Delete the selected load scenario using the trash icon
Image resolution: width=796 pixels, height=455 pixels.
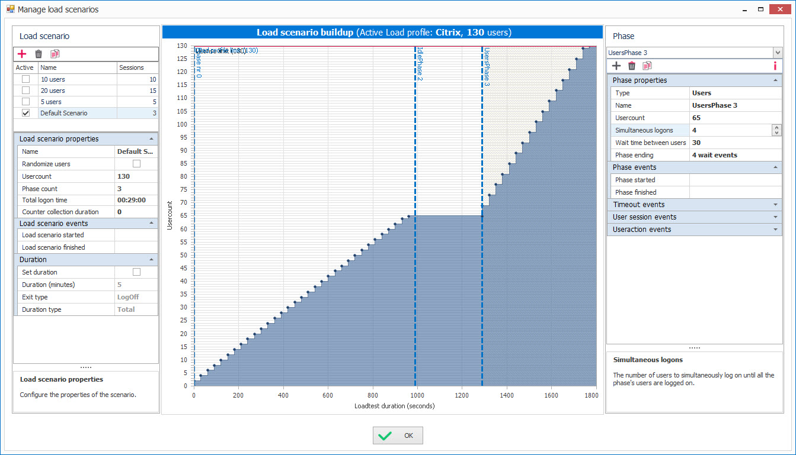pos(38,54)
